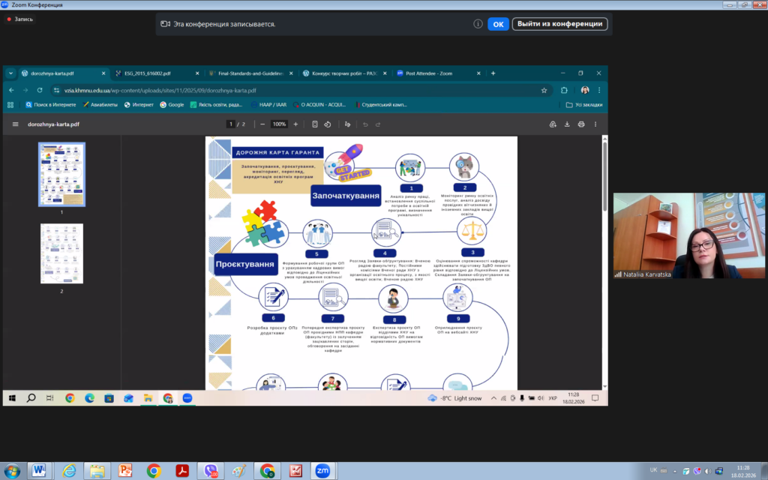Open the browser extensions puzzle icon
This screenshot has width=768, height=480.
point(564,90)
